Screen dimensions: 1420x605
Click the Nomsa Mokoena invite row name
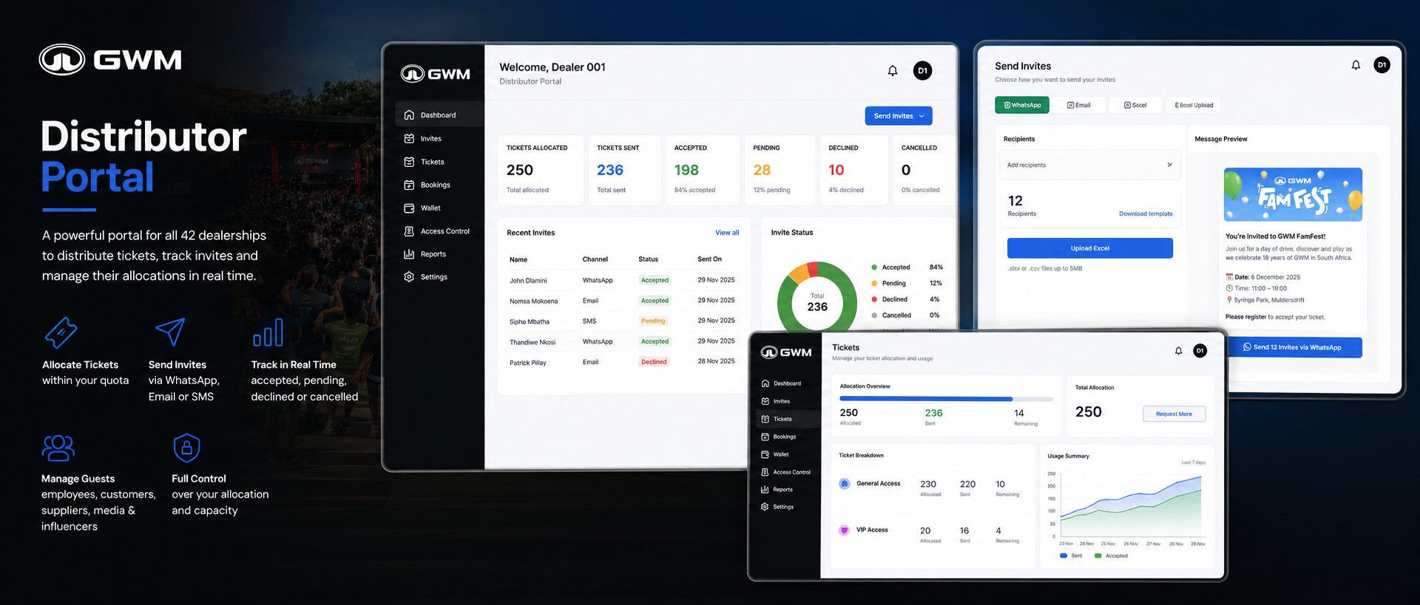[533, 301]
